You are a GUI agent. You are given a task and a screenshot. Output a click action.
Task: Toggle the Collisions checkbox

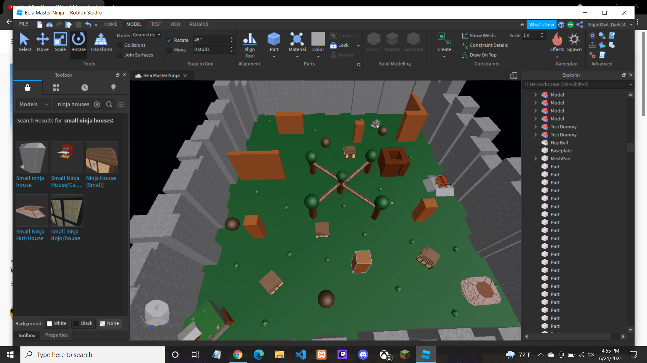(x=119, y=45)
